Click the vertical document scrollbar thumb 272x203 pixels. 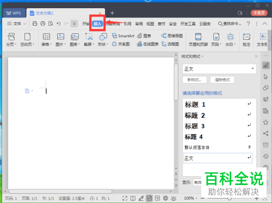176,82
